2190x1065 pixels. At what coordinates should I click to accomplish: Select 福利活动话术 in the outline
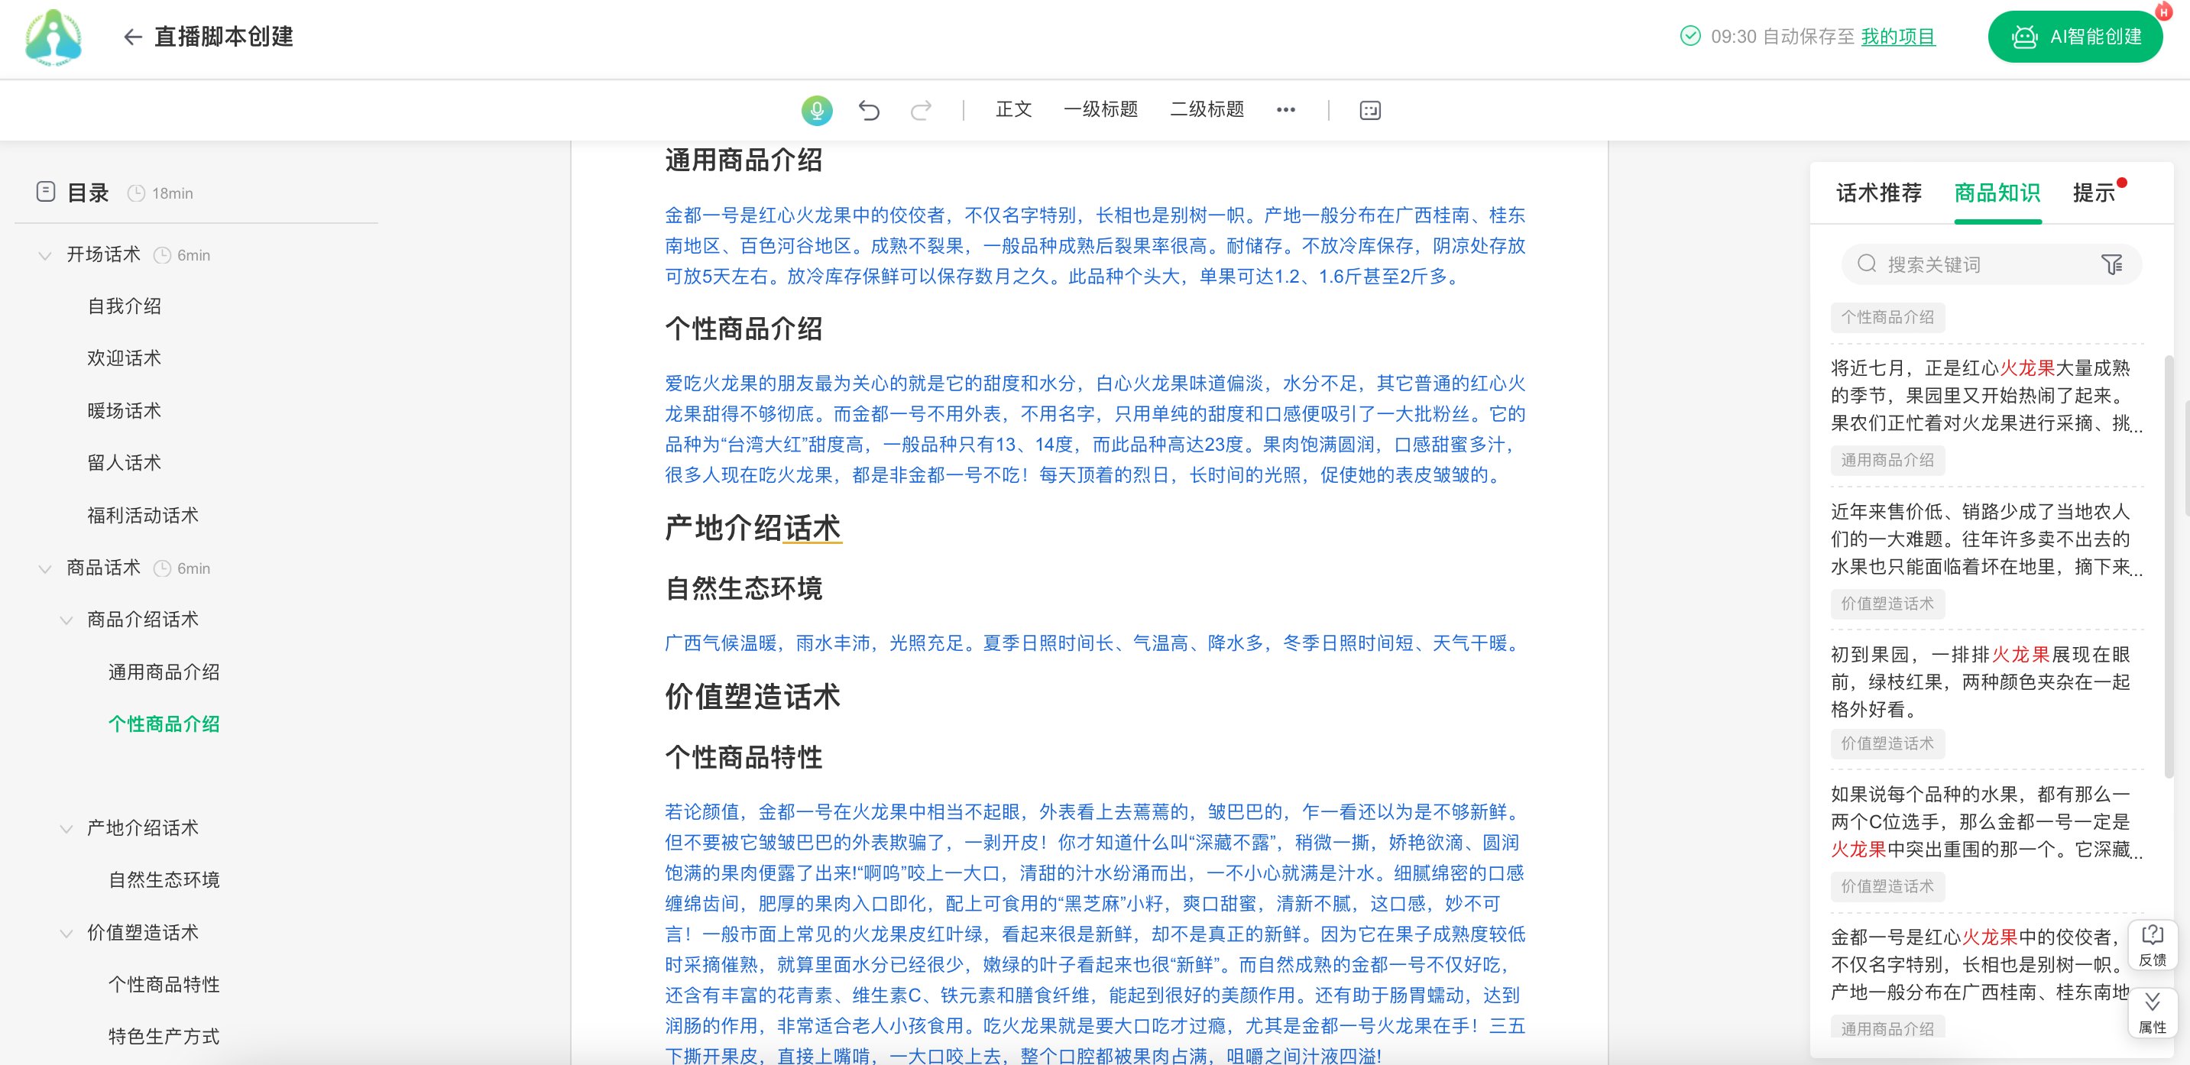143,515
